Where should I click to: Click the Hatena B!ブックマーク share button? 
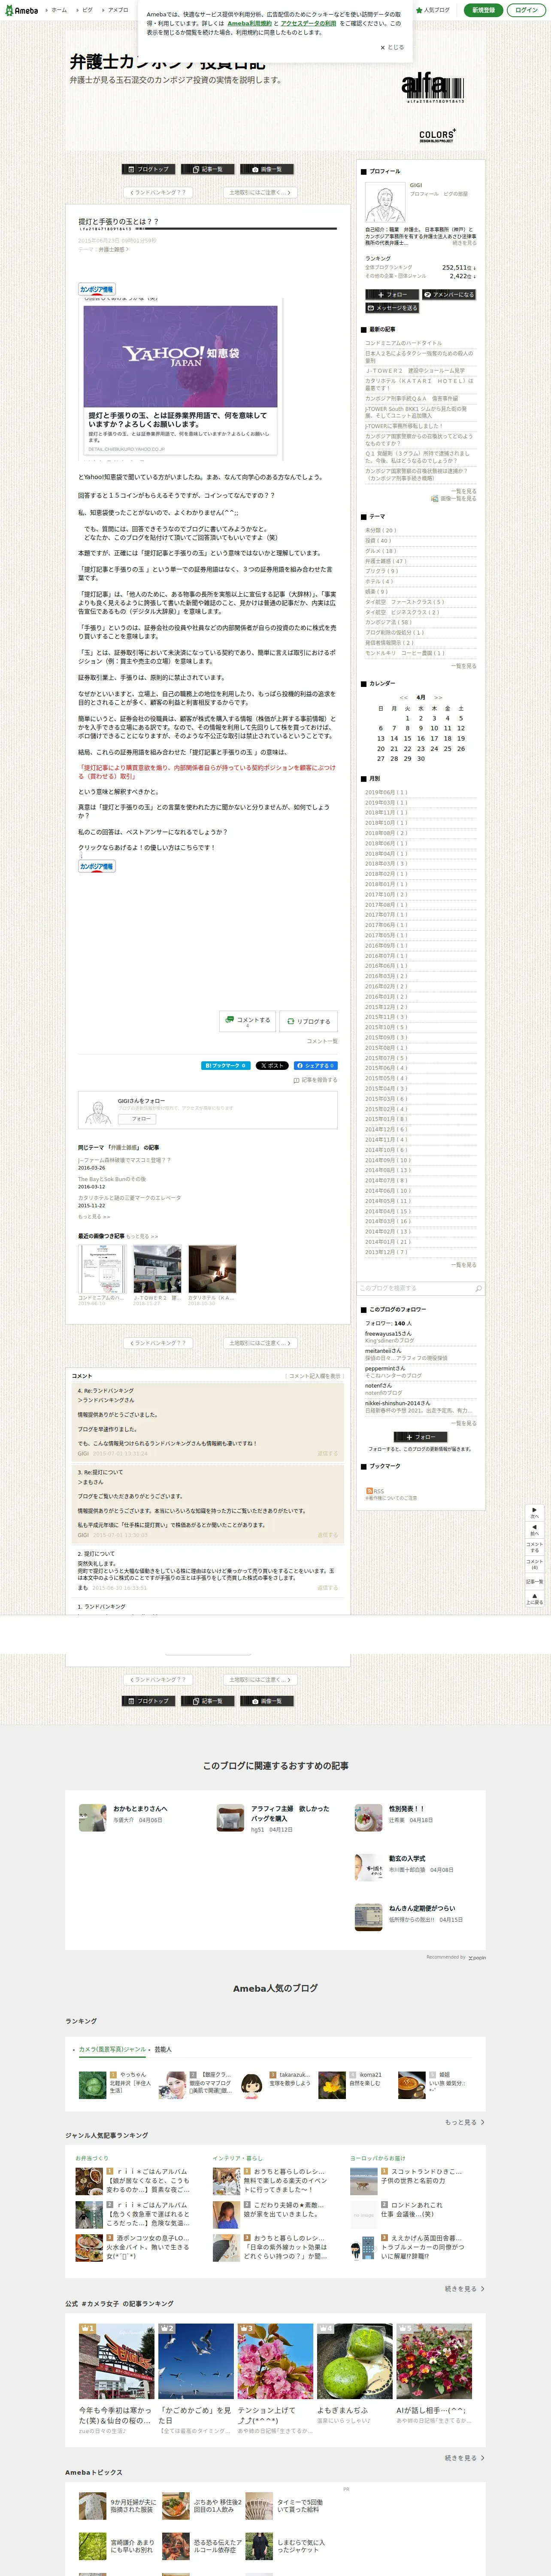pyautogui.click(x=226, y=1065)
